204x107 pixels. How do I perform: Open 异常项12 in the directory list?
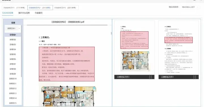(13, 88)
